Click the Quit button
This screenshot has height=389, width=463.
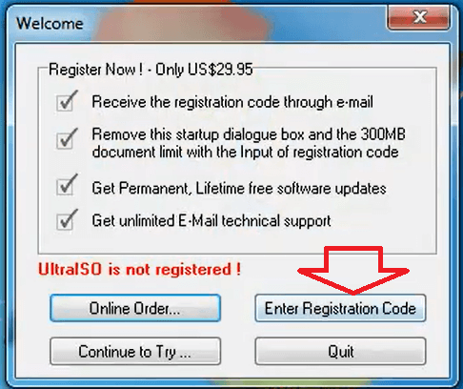[340, 351]
